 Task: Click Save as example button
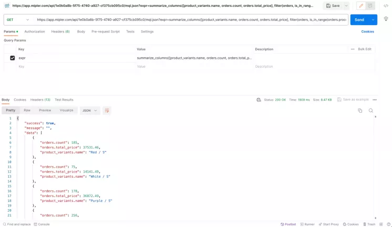pos(353,100)
